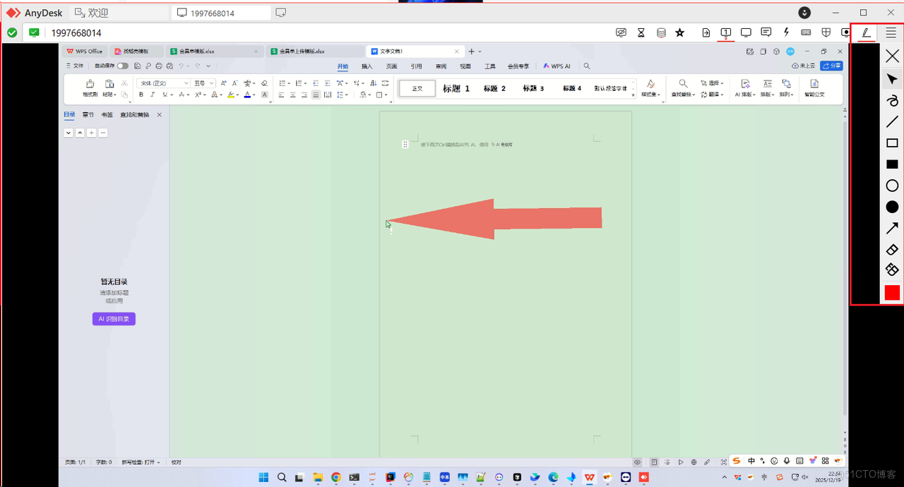The image size is (904, 487).
Task: Click the blue 分享 share button
Action: 831,66
